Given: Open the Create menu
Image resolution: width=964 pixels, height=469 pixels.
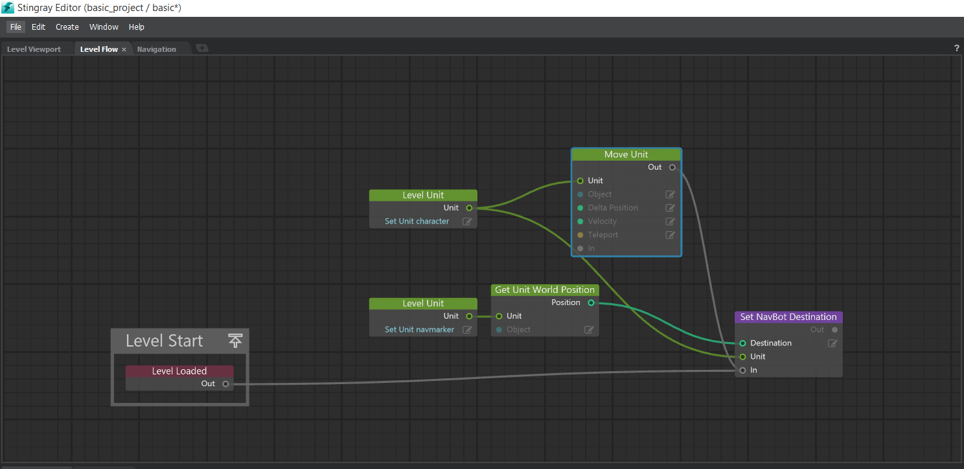Looking at the screenshot, I should [x=67, y=27].
